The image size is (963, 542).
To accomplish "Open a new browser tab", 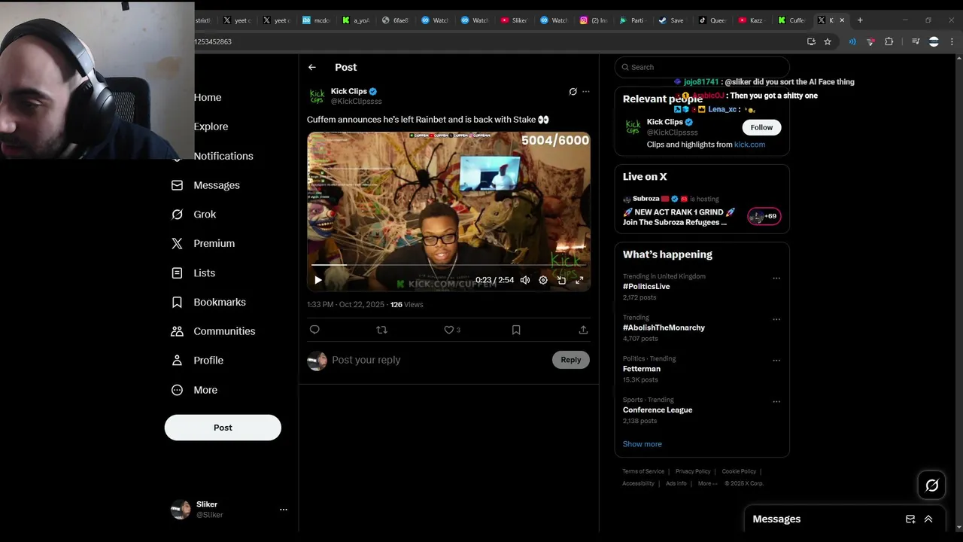I will tap(861, 20).
